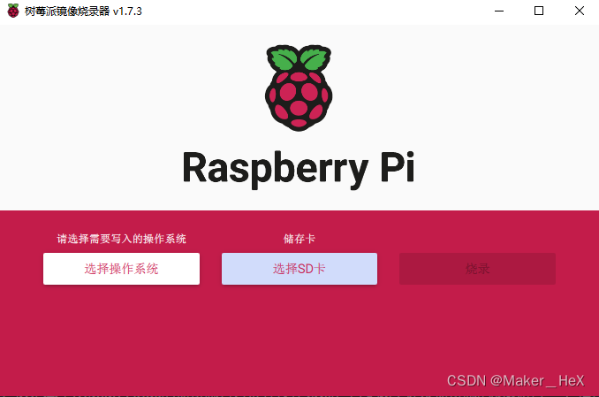599x397 pixels.
Task: Click empty title bar space before minimize
Action: click(306, 11)
